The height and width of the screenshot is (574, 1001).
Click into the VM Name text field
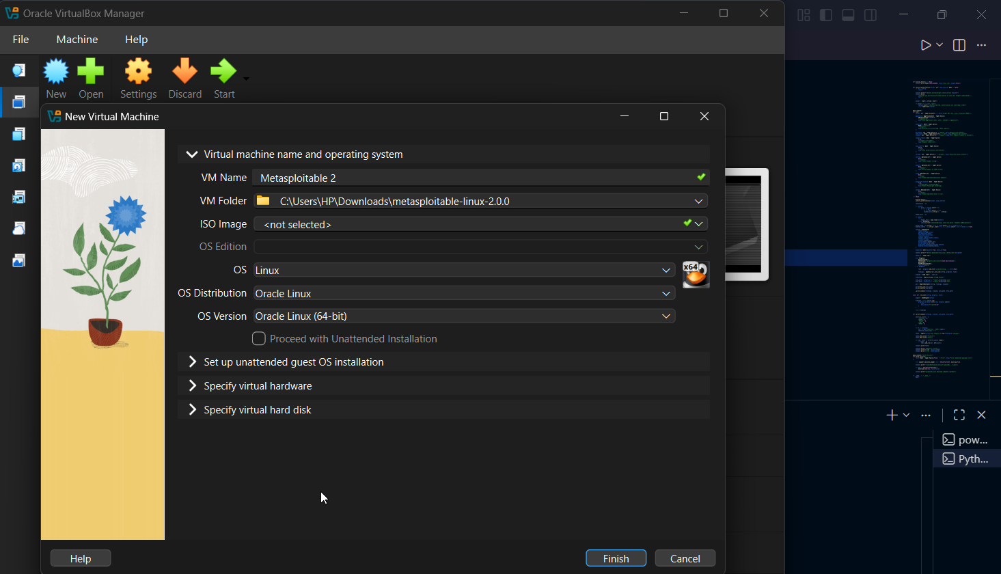(x=471, y=178)
